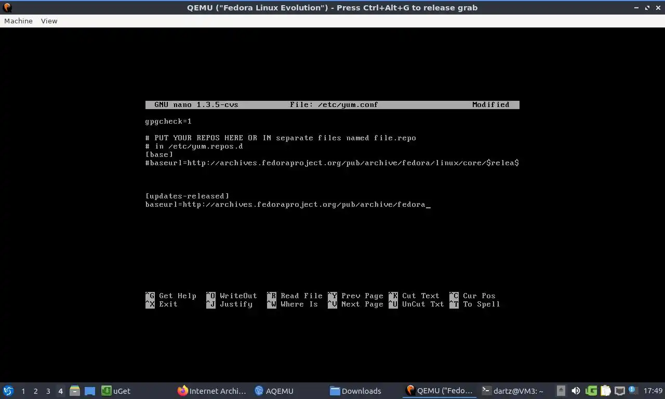Open the Machine menu
The width and height of the screenshot is (665, 399).
click(18, 21)
